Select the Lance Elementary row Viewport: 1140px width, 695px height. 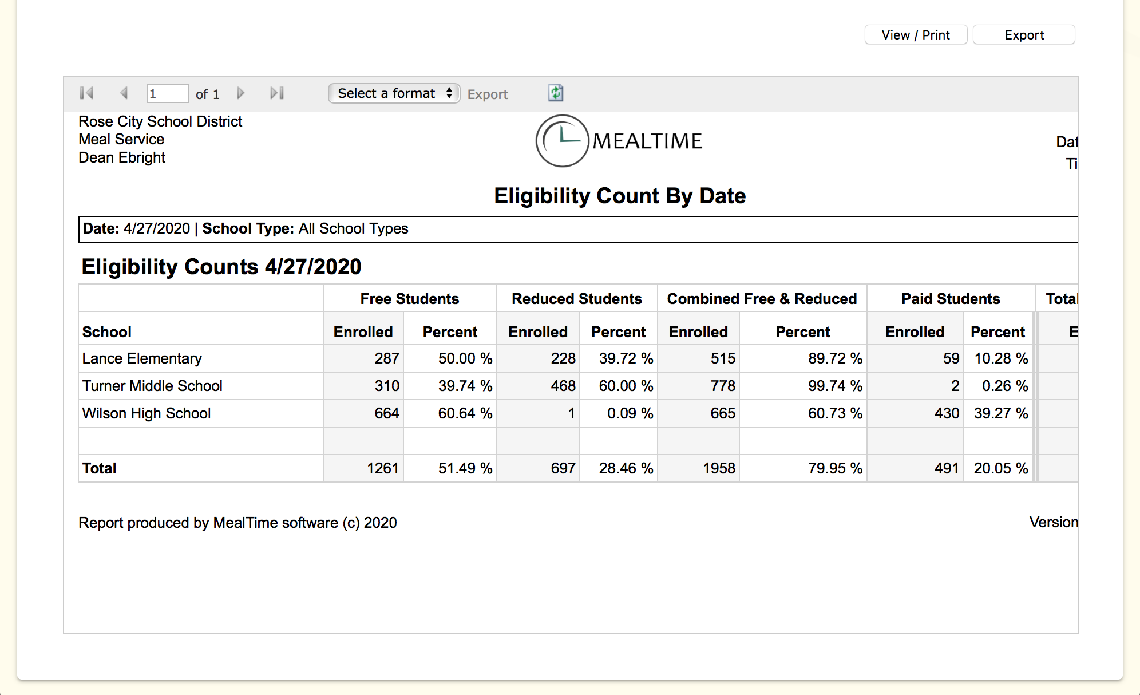[142, 358]
